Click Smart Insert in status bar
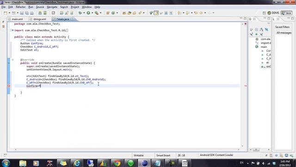 point(163,155)
